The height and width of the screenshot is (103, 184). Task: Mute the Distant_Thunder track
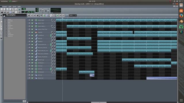point(32,57)
